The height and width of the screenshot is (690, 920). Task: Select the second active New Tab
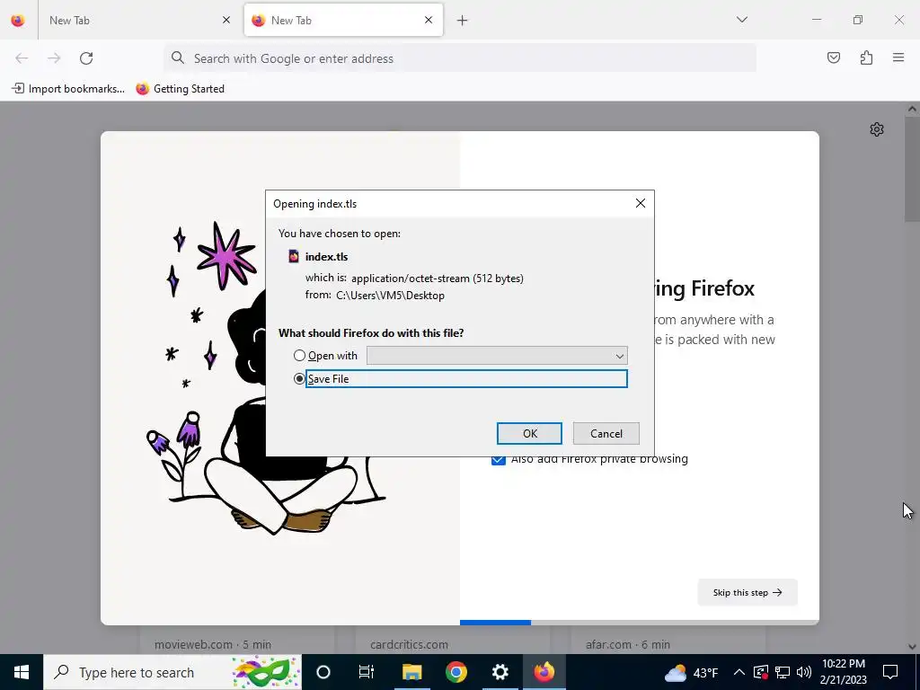343,20
